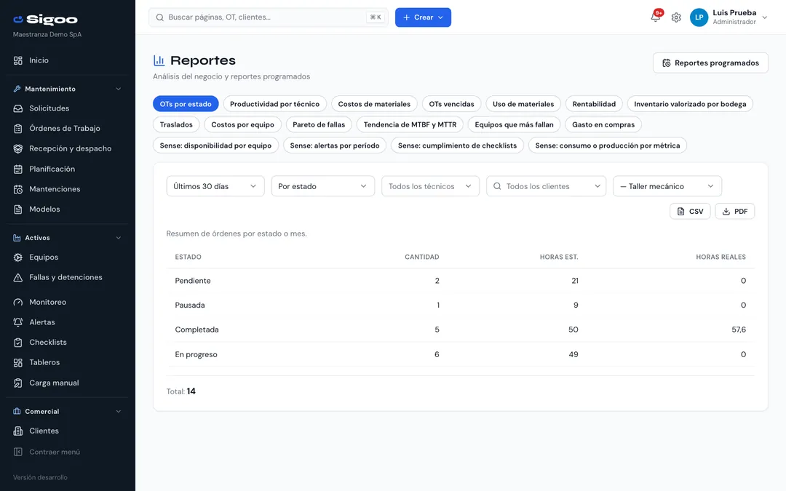The width and height of the screenshot is (786, 491).
Task: Open Equipos gear icon in sidebar
Action: pos(18,258)
